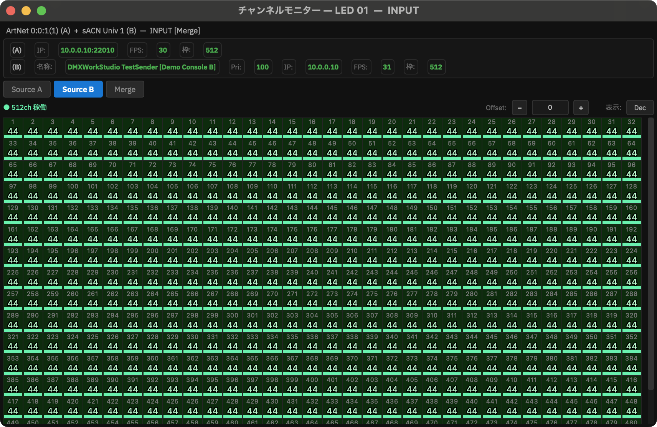
Task: Click the vertical scrollbar of the channel grid
Action: [650, 253]
